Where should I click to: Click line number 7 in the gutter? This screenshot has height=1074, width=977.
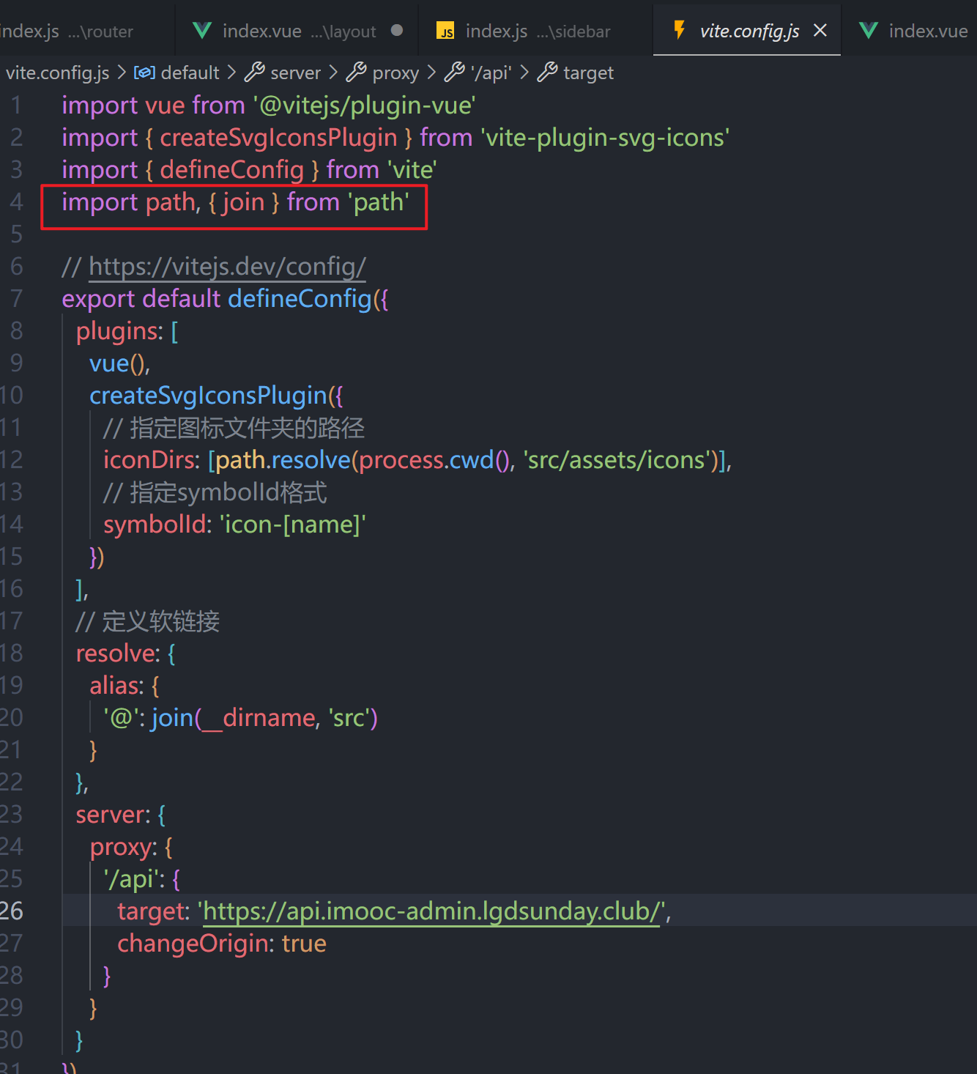pyautogui.click(x=16, y=298)
